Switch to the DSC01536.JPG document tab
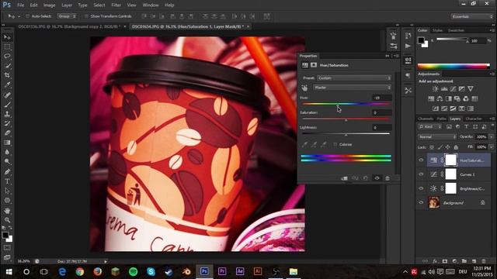This screenshot has height=279, width=497. [x=69, y=27]
